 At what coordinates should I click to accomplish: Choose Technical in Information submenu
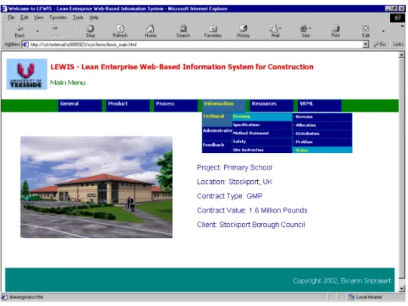217,120
